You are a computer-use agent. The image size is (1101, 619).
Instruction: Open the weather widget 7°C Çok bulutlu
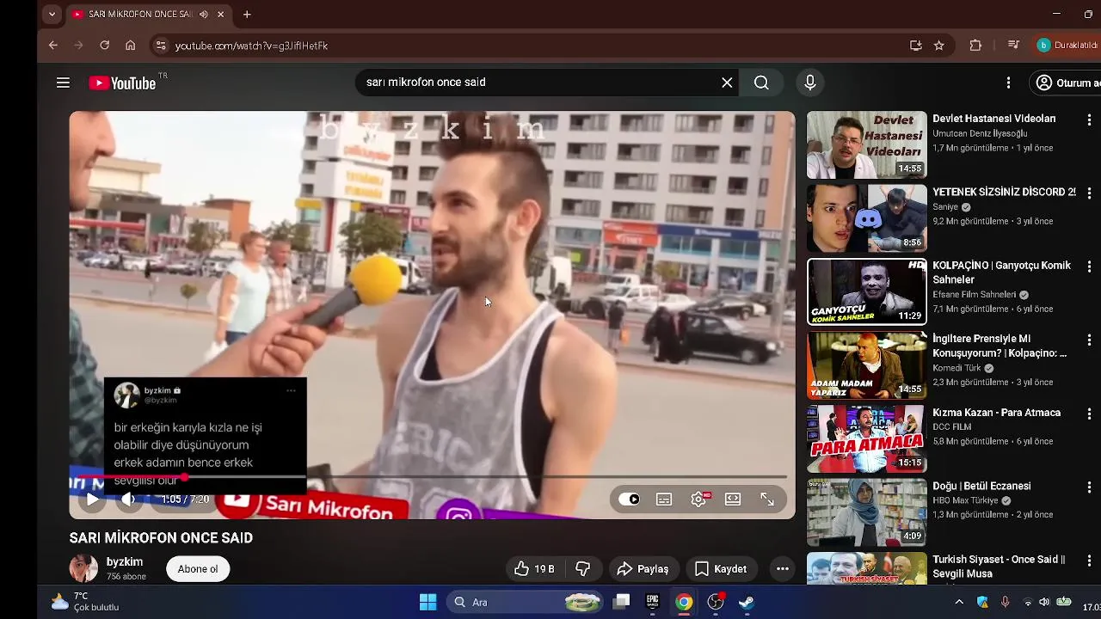[85, 602]
